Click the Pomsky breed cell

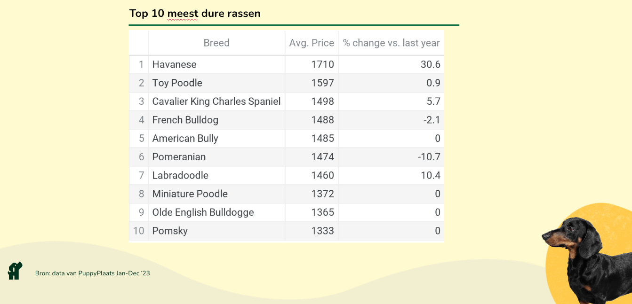pos(216,231)
